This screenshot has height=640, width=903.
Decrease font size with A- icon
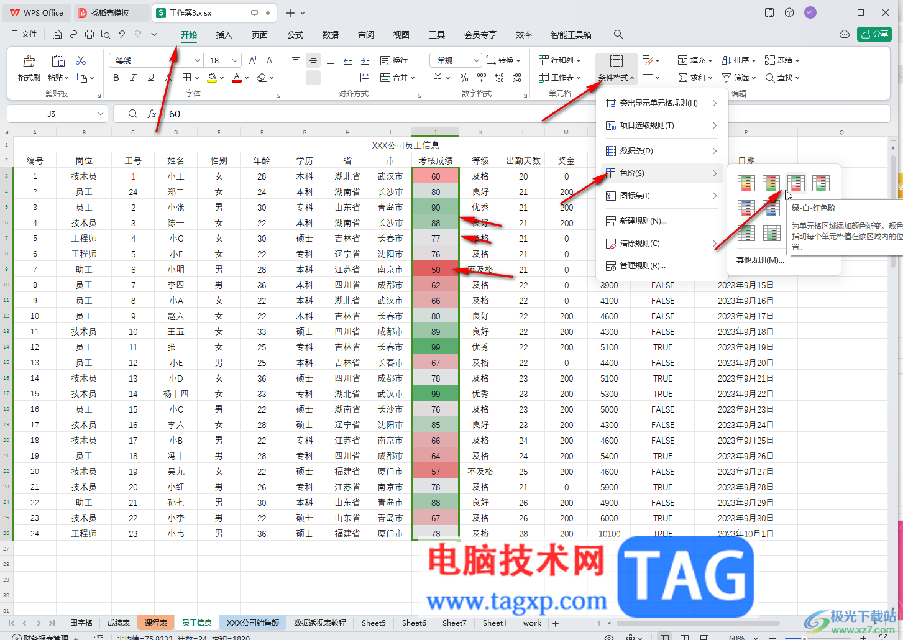point(270,60)
